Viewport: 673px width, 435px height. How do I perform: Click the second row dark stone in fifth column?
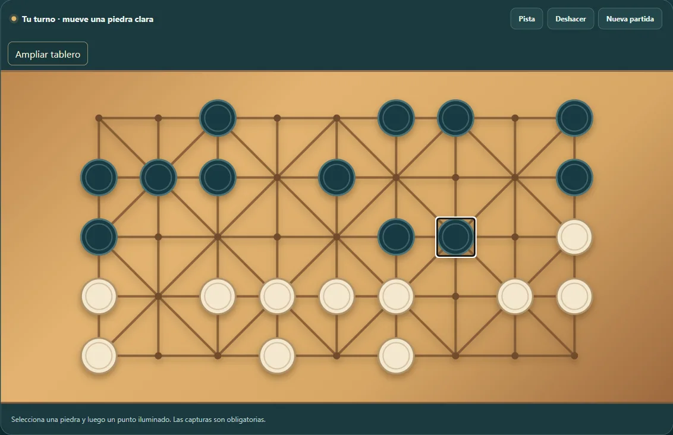point(336,177)
